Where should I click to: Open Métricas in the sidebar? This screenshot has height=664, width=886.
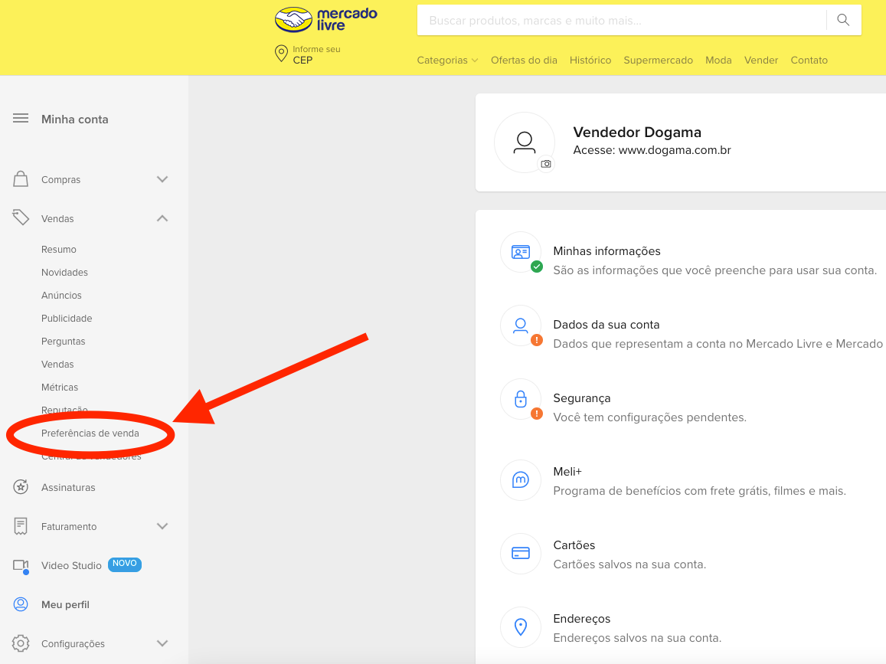60,387
